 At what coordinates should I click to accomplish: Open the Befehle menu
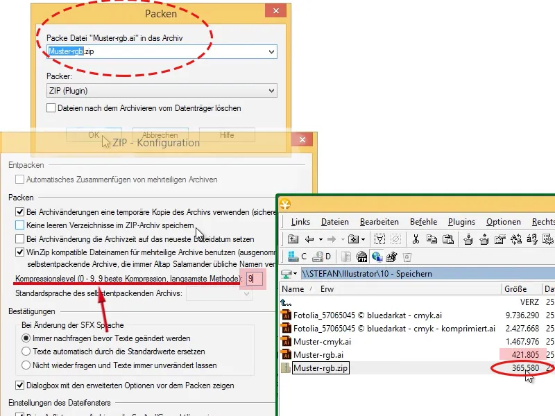coord(423,222)
